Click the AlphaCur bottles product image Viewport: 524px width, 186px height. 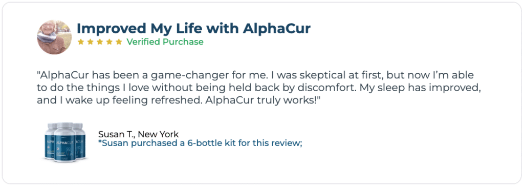tap(63, 142)
